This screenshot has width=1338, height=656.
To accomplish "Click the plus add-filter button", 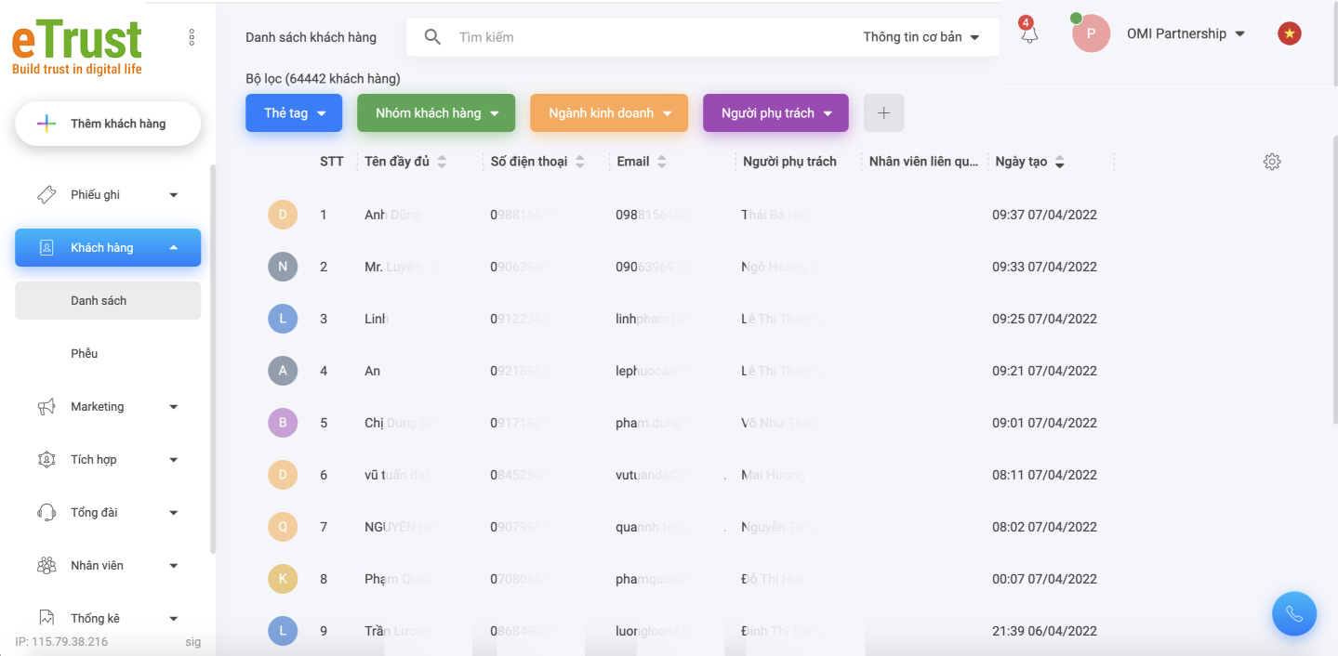I will pyautogui.click(x=883, y=113).
